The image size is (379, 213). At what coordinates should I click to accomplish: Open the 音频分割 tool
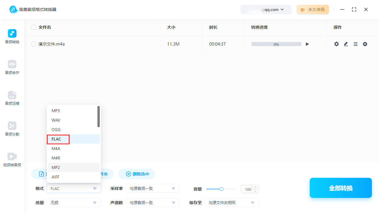pos(12,128)
